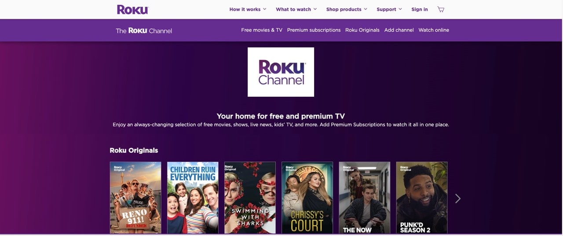Screen dimensions: 563x236
Task: Click the large Roku Channel tile logo
Action: [x=281, y=72]
